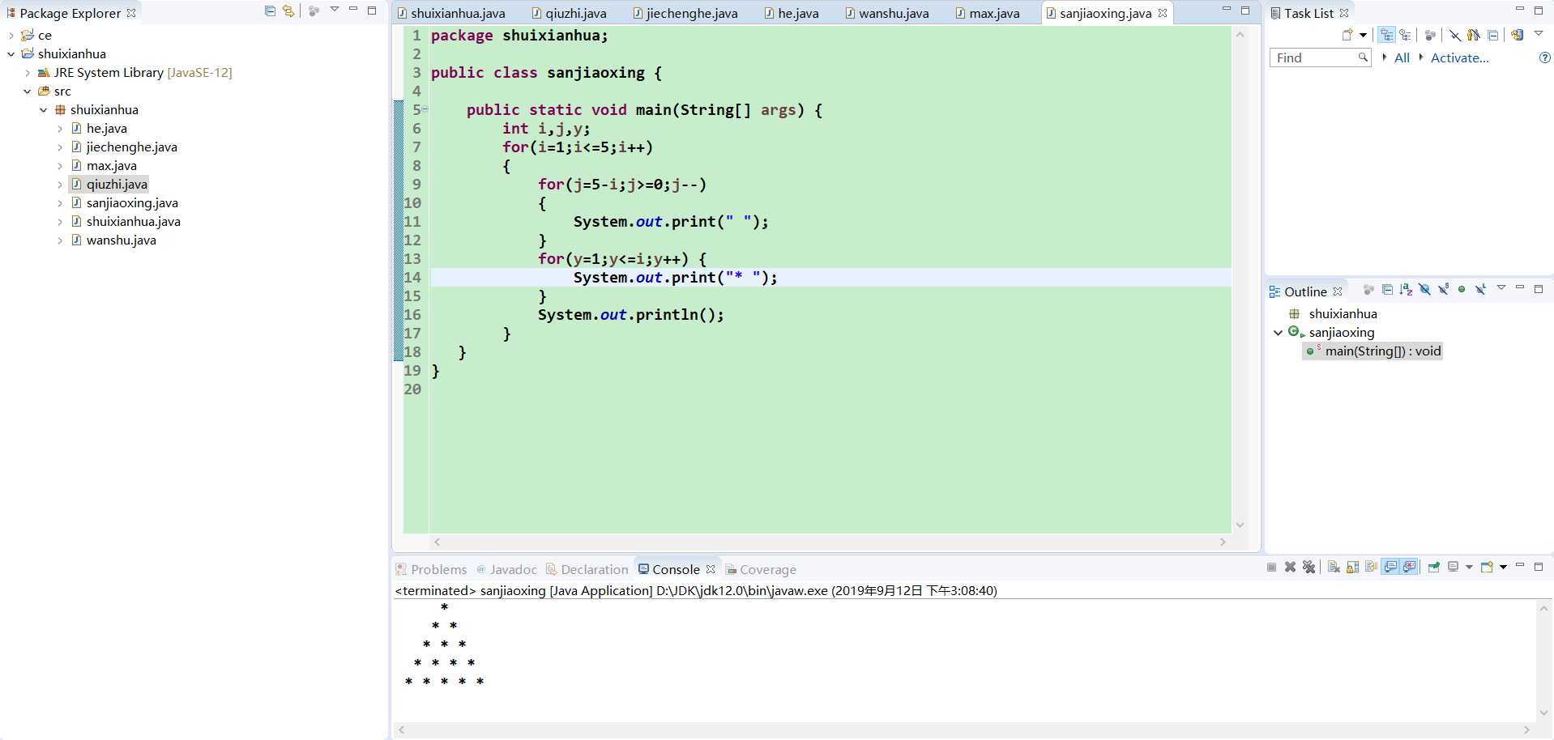The width and height of the screenshot is (1554, 740).
Task: Open the Task List view menu
Action: pyautogui.click(x=1539, y=34)
